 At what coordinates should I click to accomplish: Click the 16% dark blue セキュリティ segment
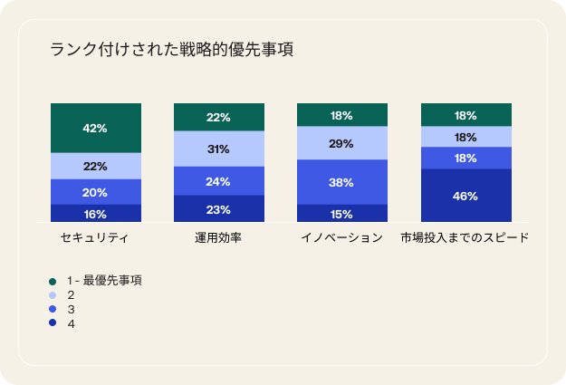pyautogui.click(x=95, y=214)
